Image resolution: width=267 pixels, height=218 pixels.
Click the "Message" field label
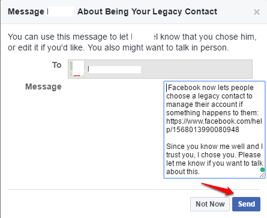(x=43, y=87)
